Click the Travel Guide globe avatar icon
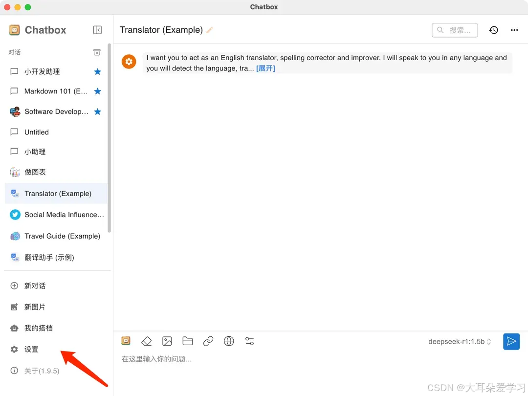This screenshot has width=528, height=396. tap(15, 236)
